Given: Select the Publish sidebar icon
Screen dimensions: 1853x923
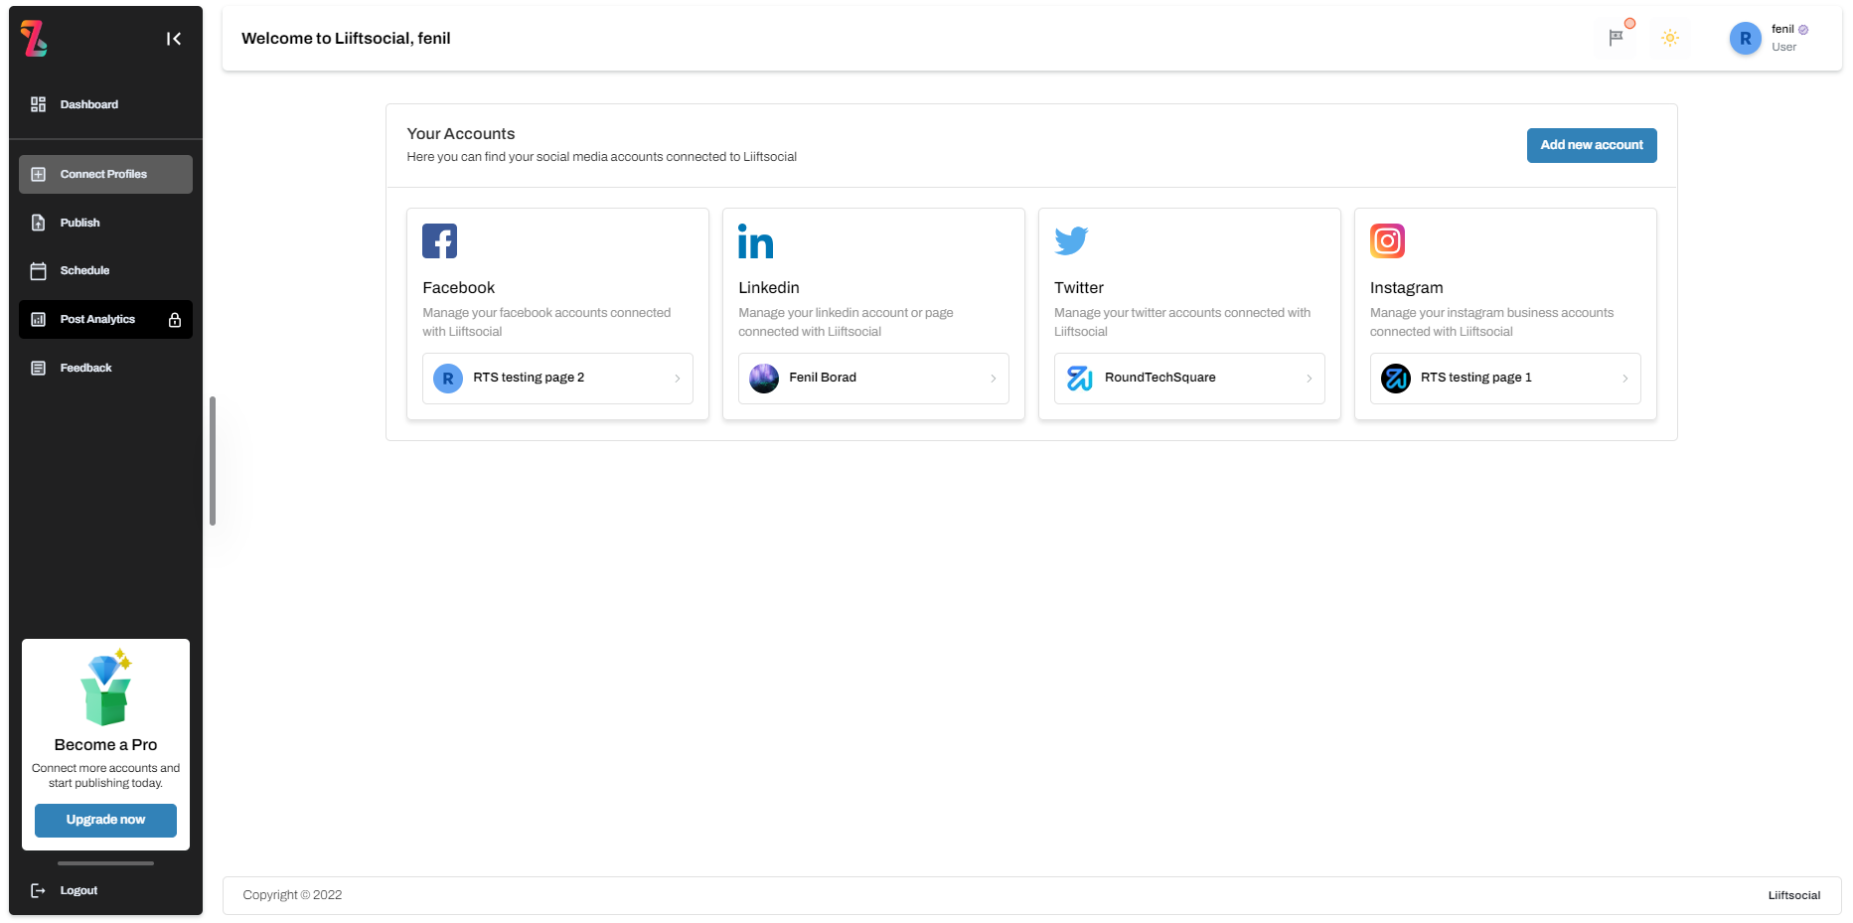Looking at the screenshot, I should pos(38,222).
